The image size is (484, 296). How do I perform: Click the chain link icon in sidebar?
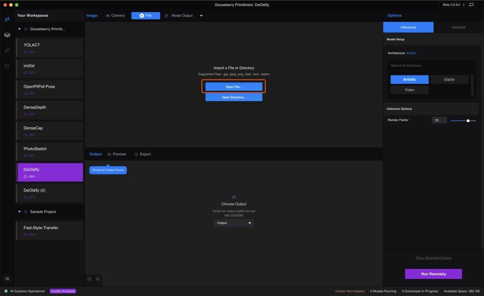pos(7,50)
